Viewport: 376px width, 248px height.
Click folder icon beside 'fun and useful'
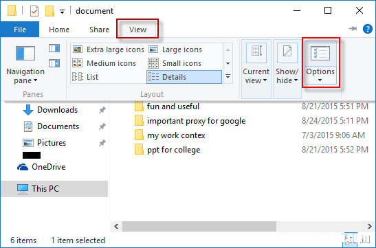point(139,106)
